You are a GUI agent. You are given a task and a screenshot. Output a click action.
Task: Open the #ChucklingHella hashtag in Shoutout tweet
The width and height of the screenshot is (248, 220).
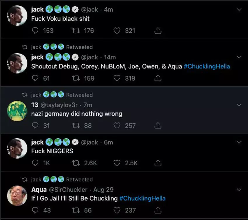207,66
